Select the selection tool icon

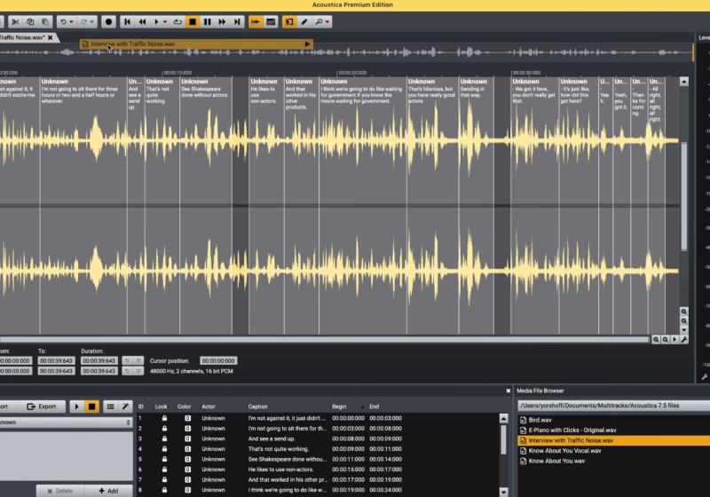point(289,21)
